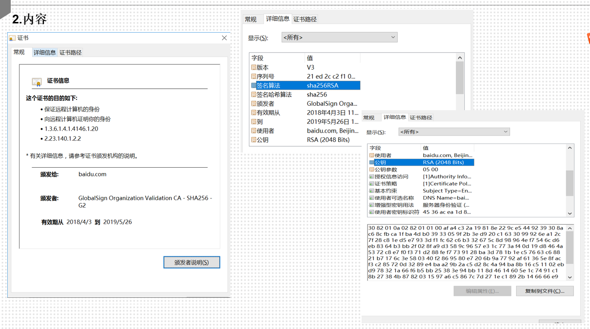Screen dimensions: 590x329
Task: Click the 2.23.140.1.2.2 purpose line
Action: pyautogui.click(x=62, y=138)
